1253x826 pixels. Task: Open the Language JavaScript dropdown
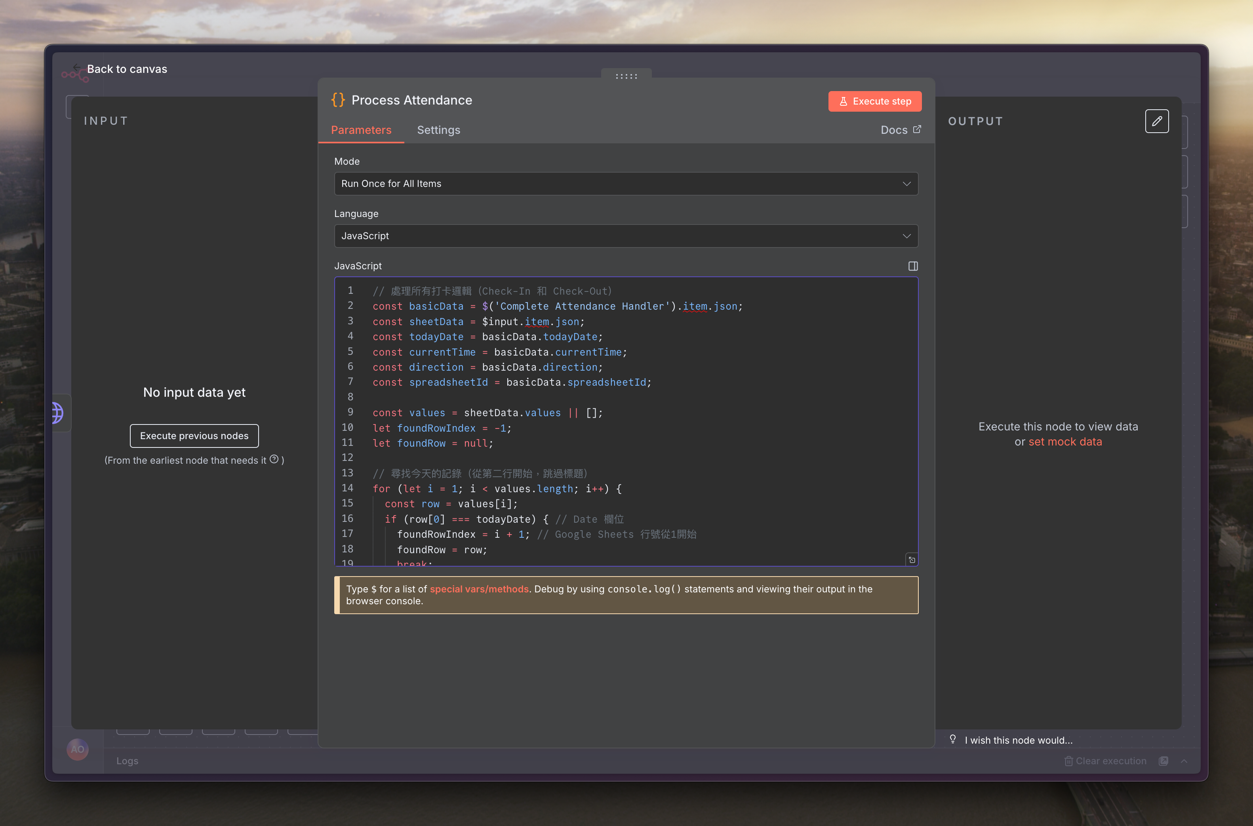(626, 236)
